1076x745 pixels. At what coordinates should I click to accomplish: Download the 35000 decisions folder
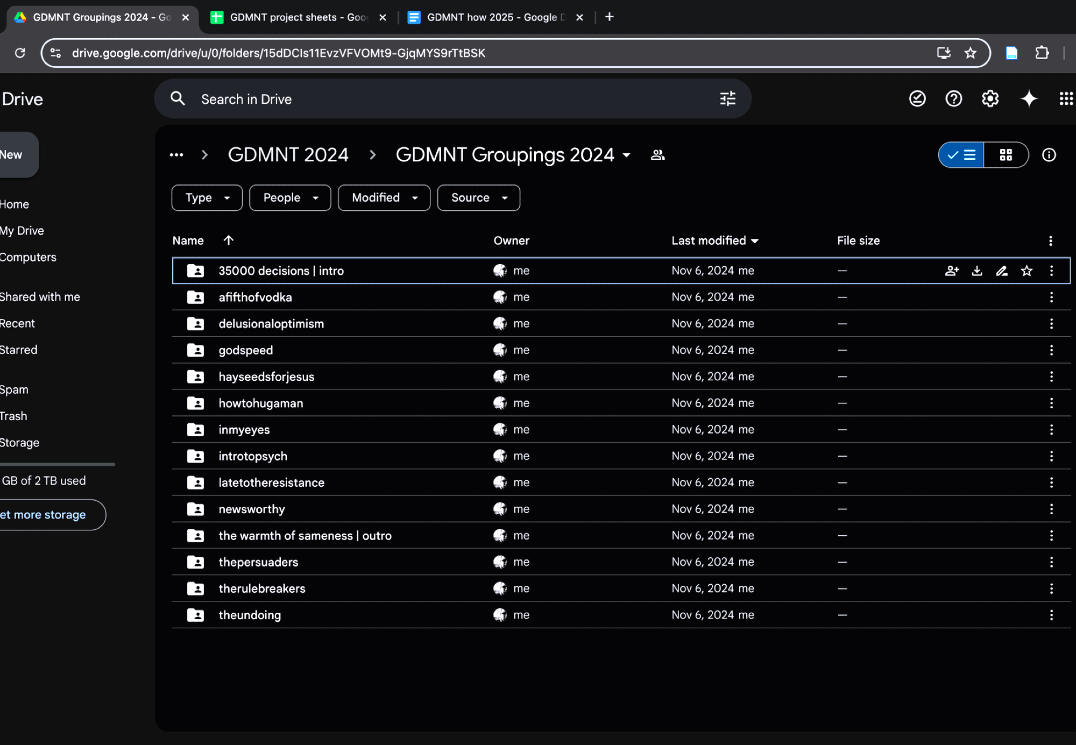coord(977,271)
